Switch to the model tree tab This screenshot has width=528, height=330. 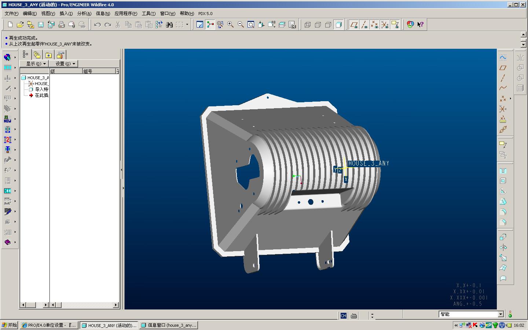tap(25, 55)
